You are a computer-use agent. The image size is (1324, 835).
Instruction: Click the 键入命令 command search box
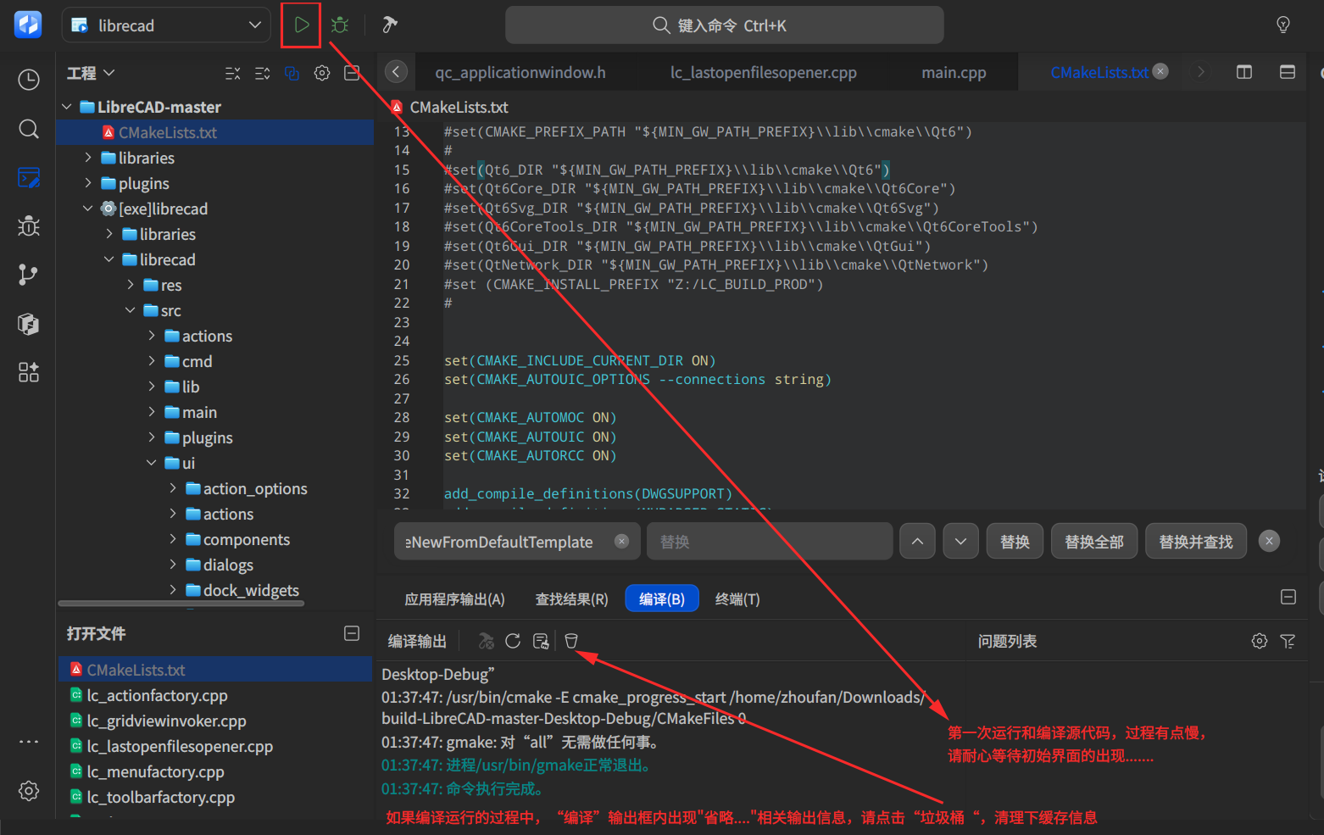724,25
